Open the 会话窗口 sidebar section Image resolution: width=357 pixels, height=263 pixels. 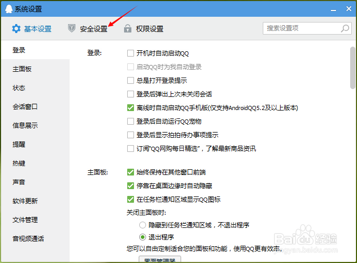point(35,106)
